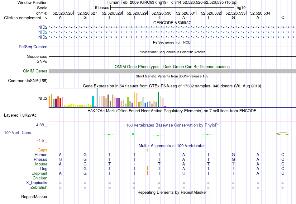296x204 pixels.
Task: Click the RepeatMasker track label
Action: 34,197
